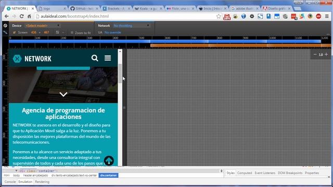Open the Chrome hamburger menu
333x187 pixels.
tap(327, 16)
